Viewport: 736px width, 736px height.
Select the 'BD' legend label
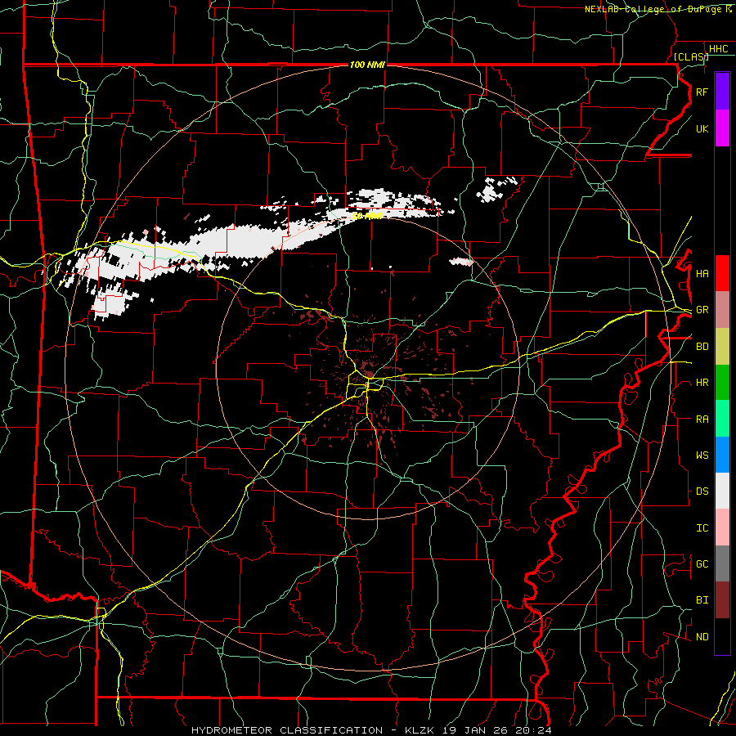(702, 347)
